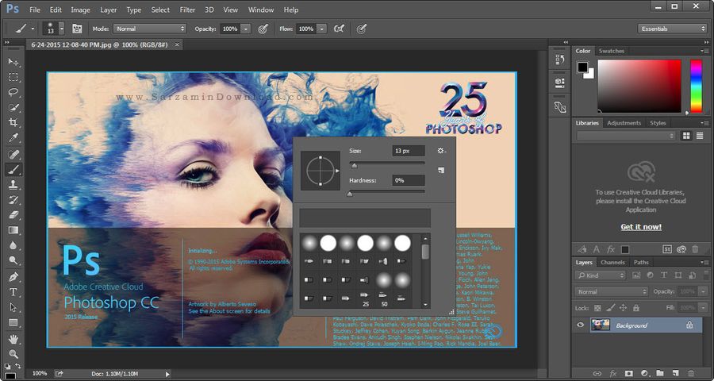The height and width of the screenshot is (381, 714).
Task: Click the rainbow hue slider strip
Action: tap(696, 86)
